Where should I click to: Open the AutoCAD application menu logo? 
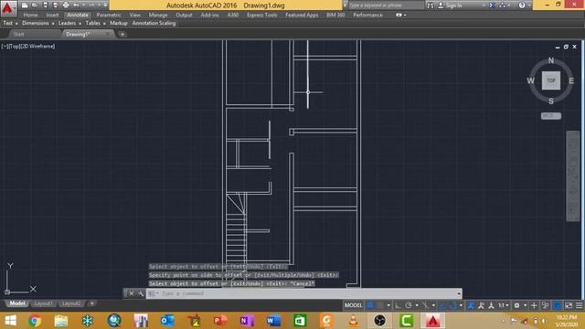tap(7, 8)
